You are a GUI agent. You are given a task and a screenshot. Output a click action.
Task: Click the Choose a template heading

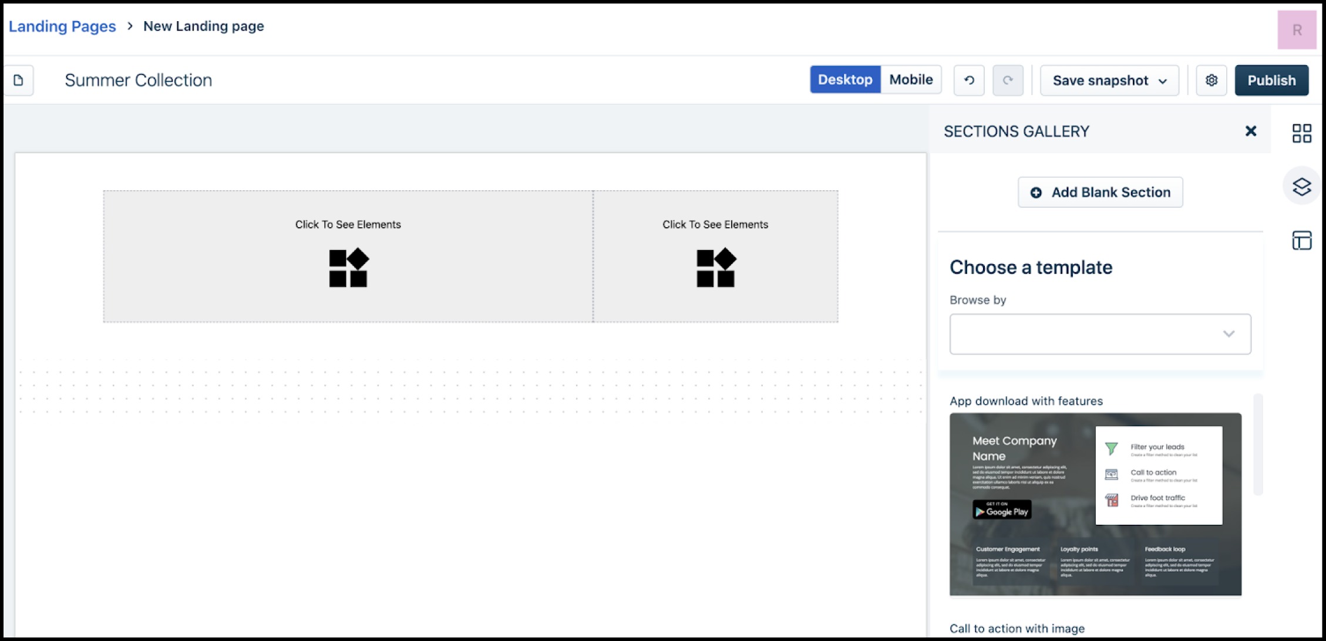1031,268
